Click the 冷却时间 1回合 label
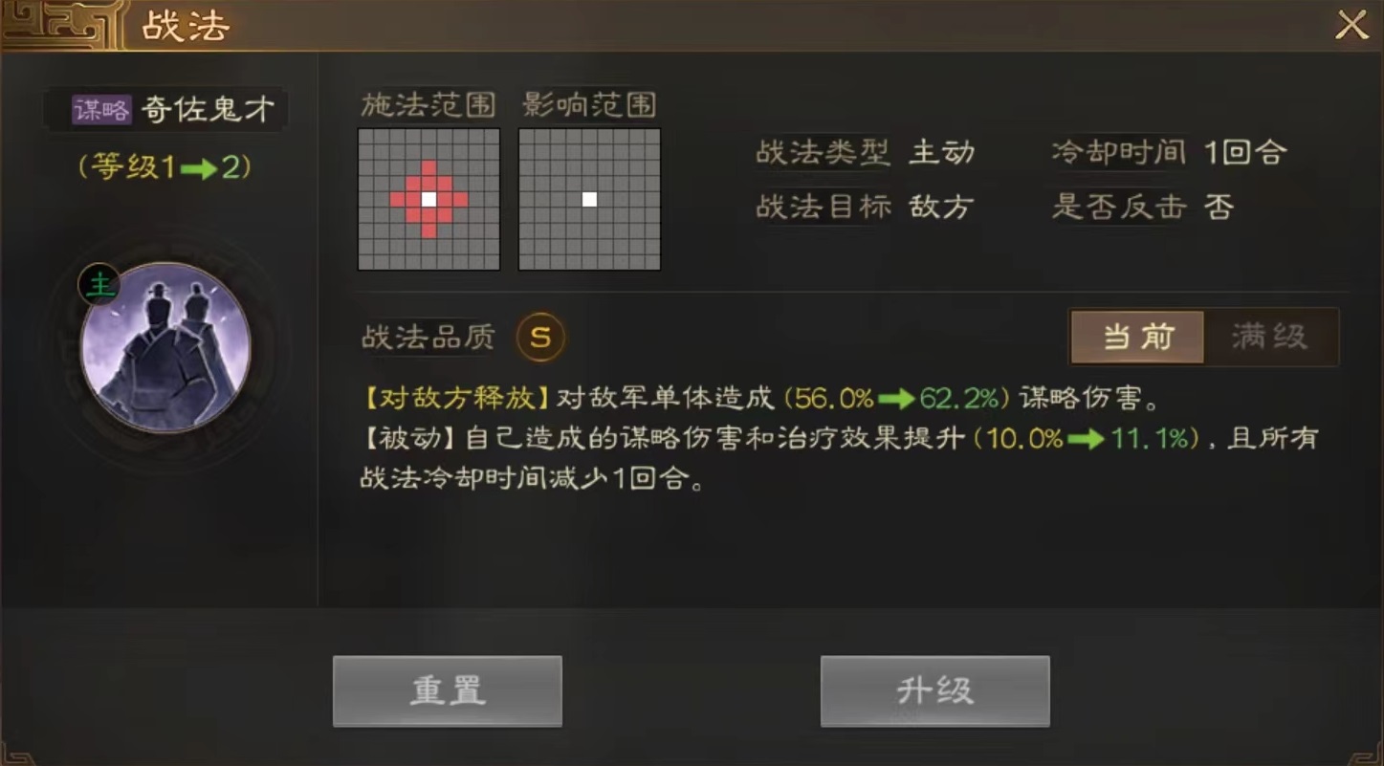 click(1169, 152)
